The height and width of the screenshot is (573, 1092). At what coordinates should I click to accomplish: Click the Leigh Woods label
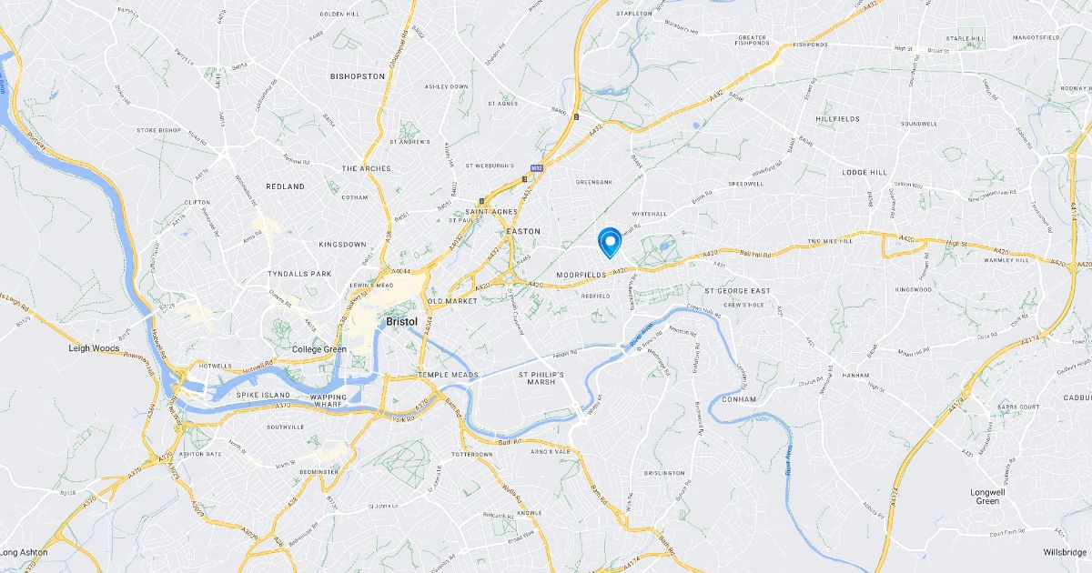click(94, 347)
